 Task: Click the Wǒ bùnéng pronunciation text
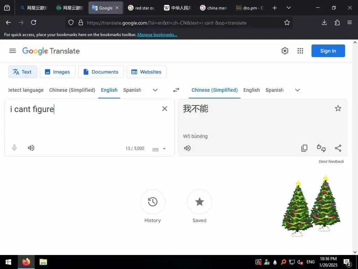pos(195,136)
